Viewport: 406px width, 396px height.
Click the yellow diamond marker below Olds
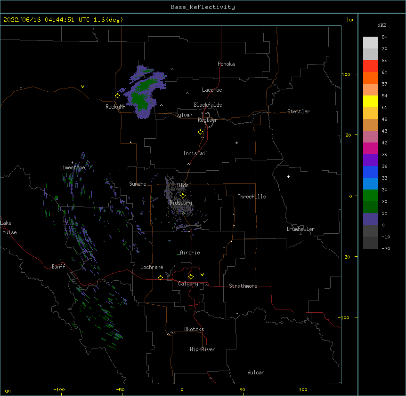[183, 196]
